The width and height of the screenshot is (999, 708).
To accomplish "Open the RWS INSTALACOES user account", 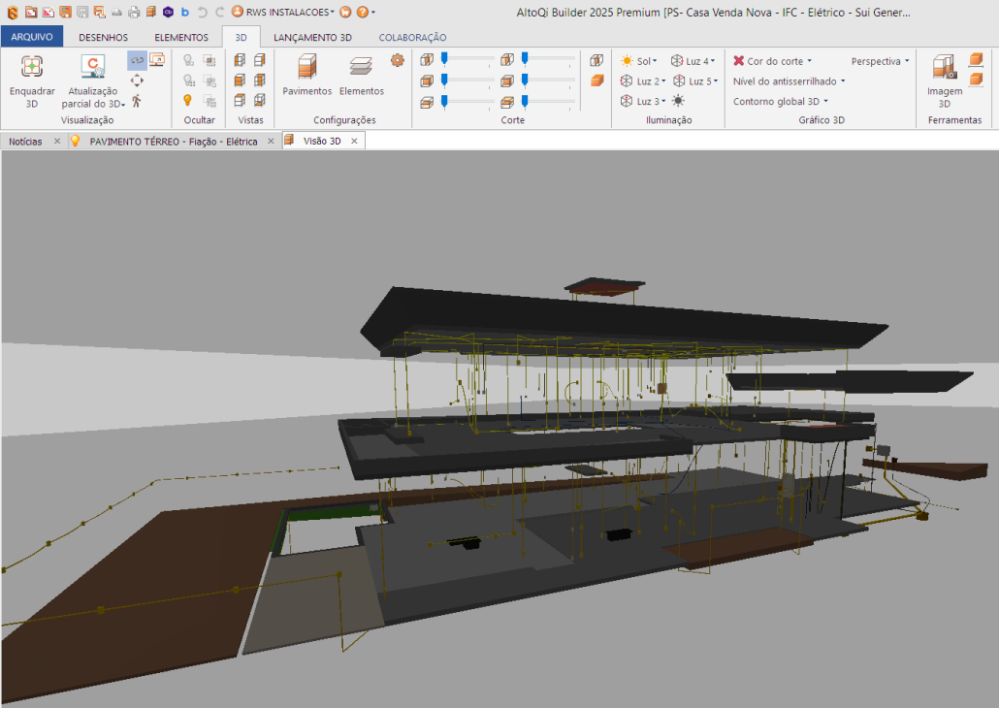I will tap(283, 12).
